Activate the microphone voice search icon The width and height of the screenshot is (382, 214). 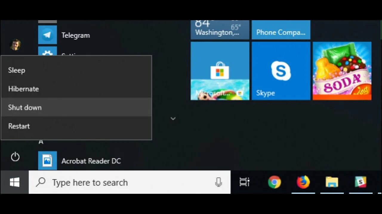coord(218,182)
